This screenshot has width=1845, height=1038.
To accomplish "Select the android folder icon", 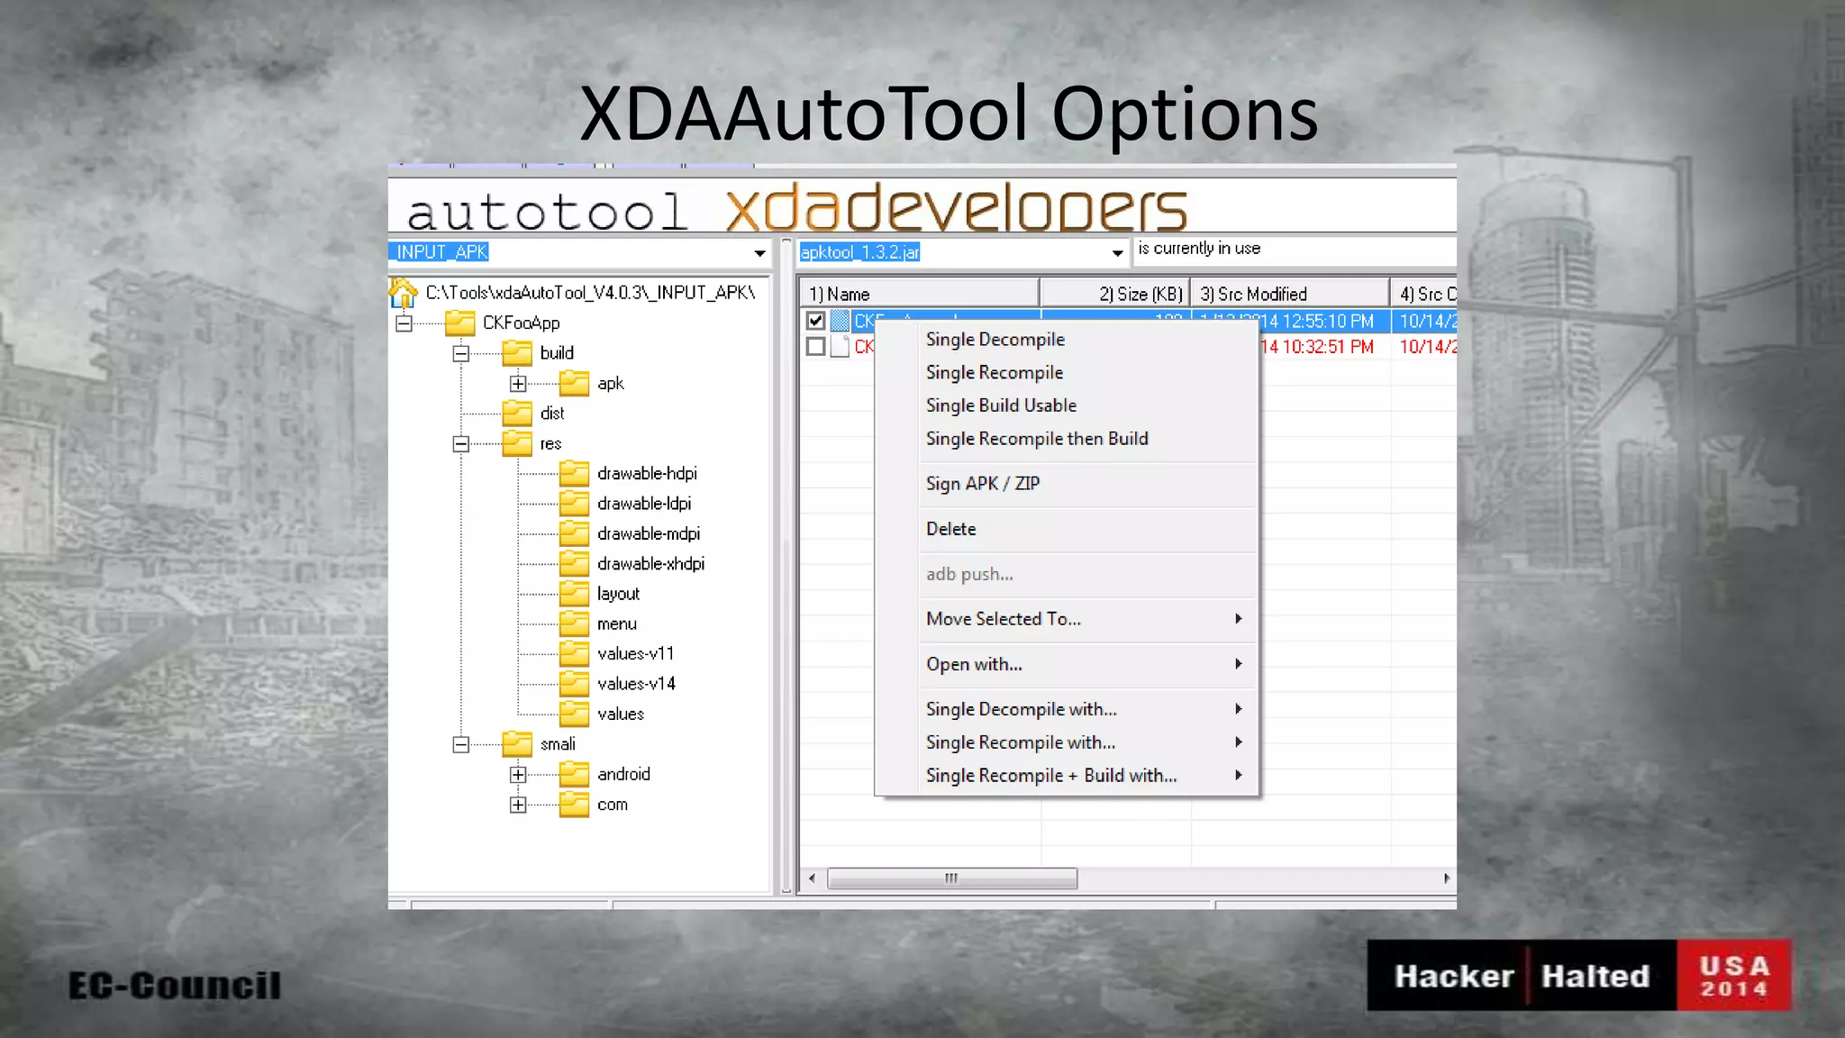I will 574,774.
